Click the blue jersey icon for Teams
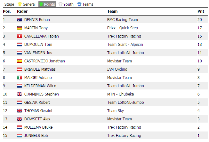 click(79, 4)
